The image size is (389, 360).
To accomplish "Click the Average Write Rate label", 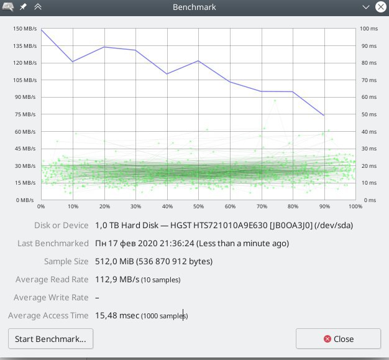I will pos(51,297).
